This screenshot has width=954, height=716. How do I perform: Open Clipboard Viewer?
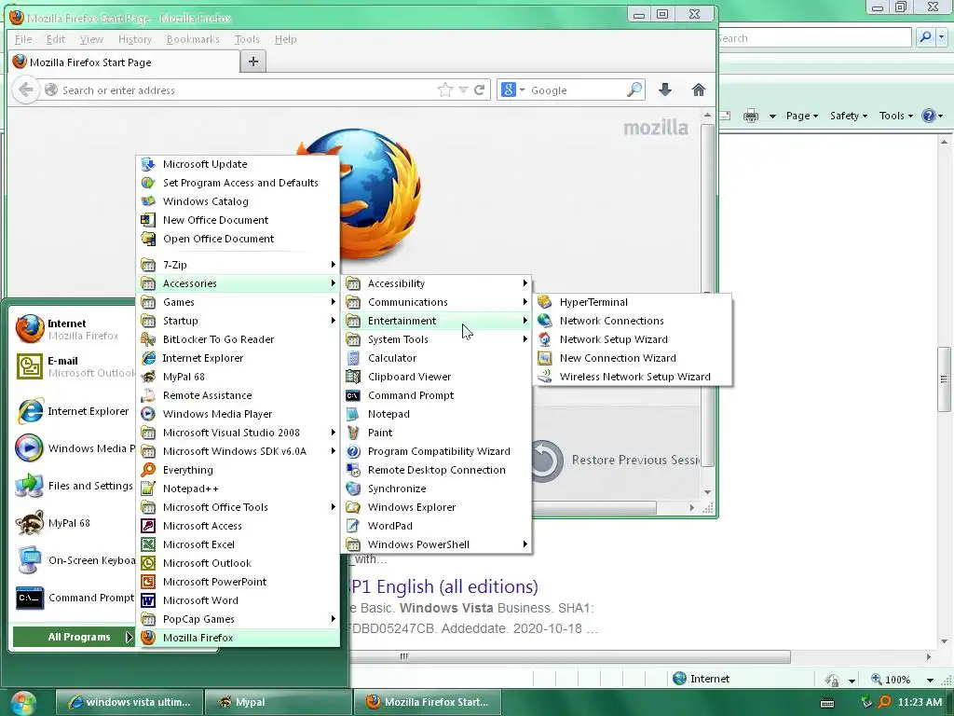click(436, 377)
